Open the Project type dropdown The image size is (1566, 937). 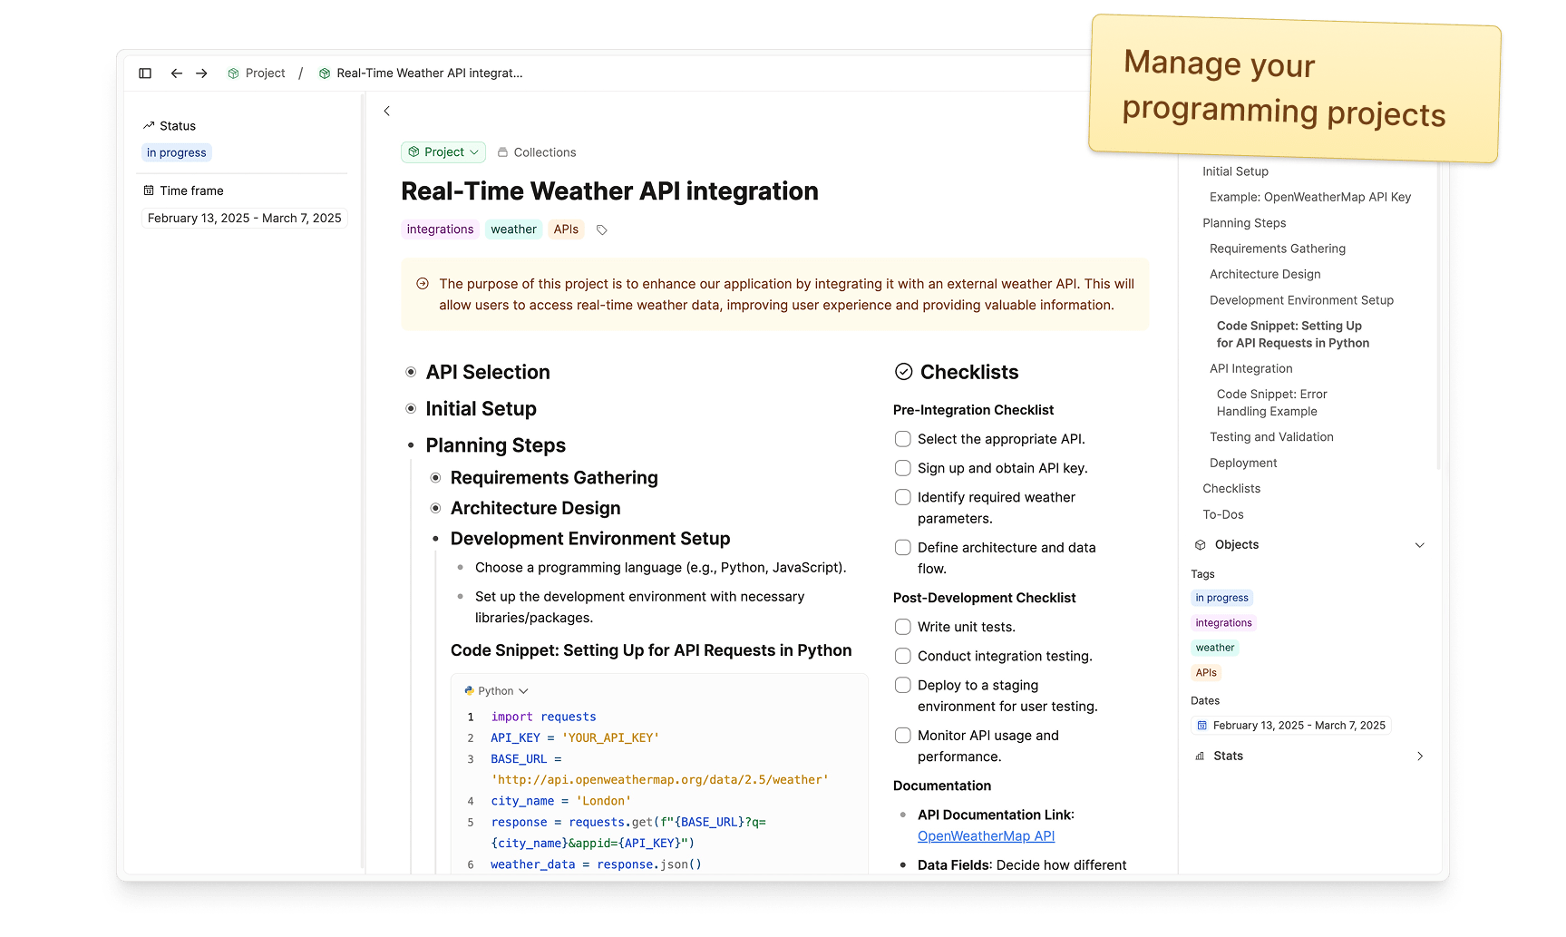click(443, 152)
